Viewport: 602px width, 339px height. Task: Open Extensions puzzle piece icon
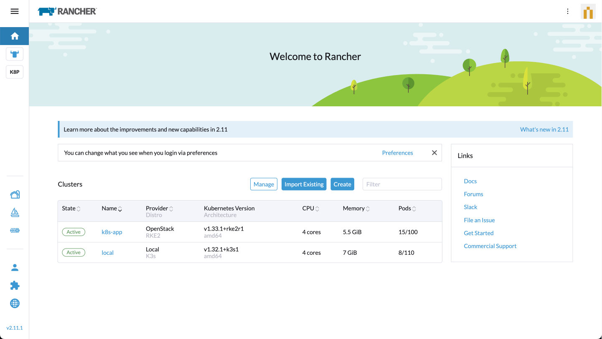(15, 285)
